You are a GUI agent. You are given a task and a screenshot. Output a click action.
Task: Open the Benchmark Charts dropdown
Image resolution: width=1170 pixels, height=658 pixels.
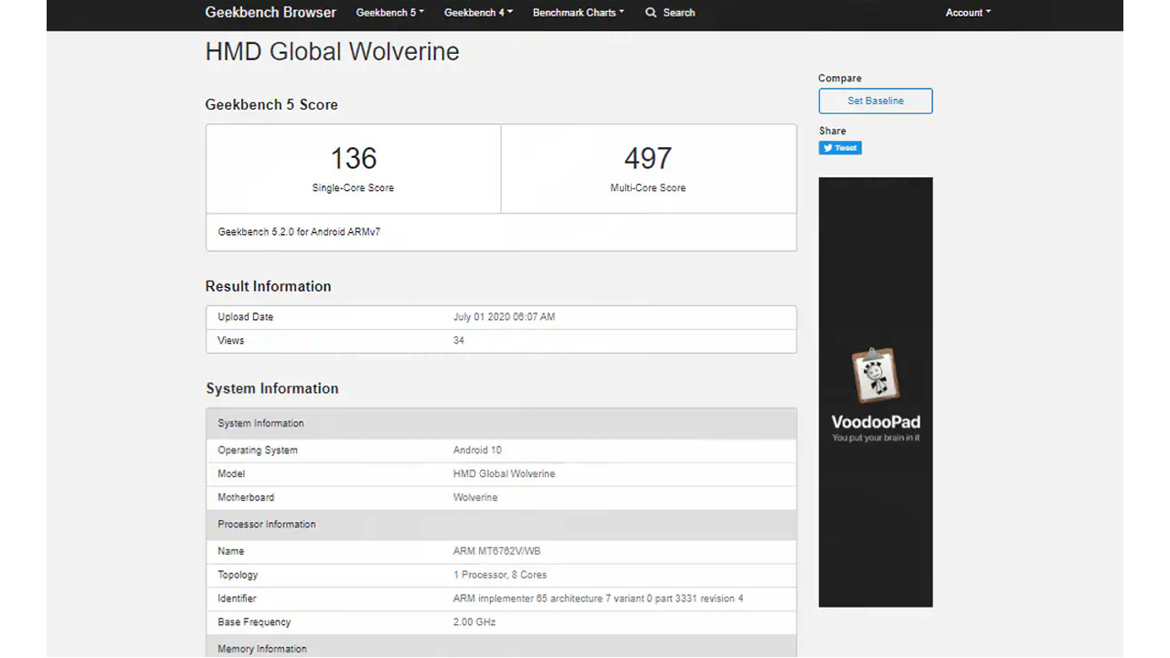coord(578,13)
